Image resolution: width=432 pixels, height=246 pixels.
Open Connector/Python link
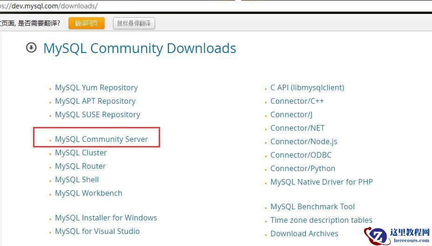(303, 168)
